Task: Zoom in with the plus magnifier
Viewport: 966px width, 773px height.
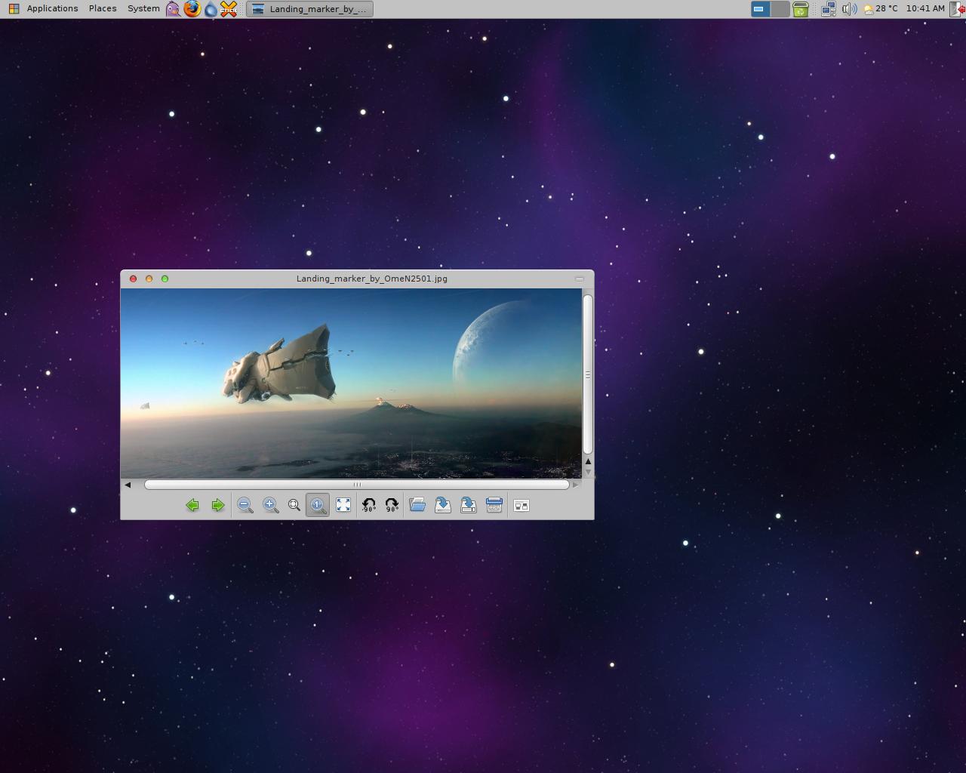Action: (270, 506)
